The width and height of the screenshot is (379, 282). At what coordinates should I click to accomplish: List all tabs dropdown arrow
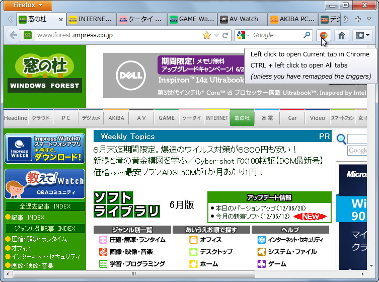pyautogui.click(x=369, y=19)
